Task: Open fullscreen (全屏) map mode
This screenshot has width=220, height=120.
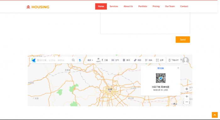Action: [160, 60]
